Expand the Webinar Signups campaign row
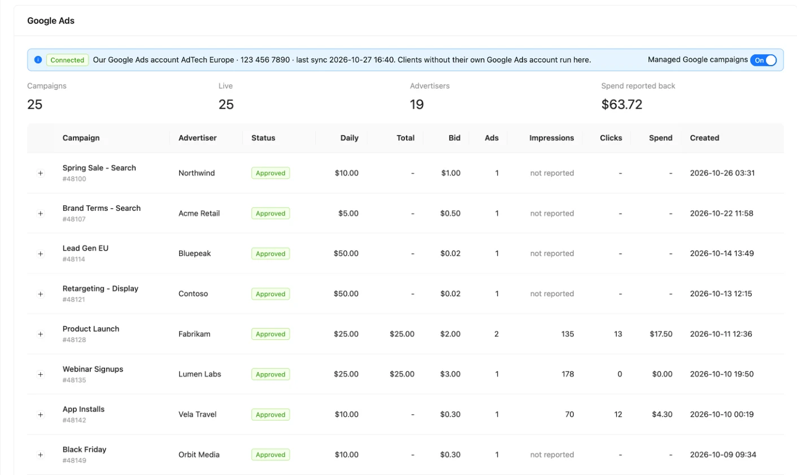Screen dimensions: 797x475 click(x=41, y=374)
